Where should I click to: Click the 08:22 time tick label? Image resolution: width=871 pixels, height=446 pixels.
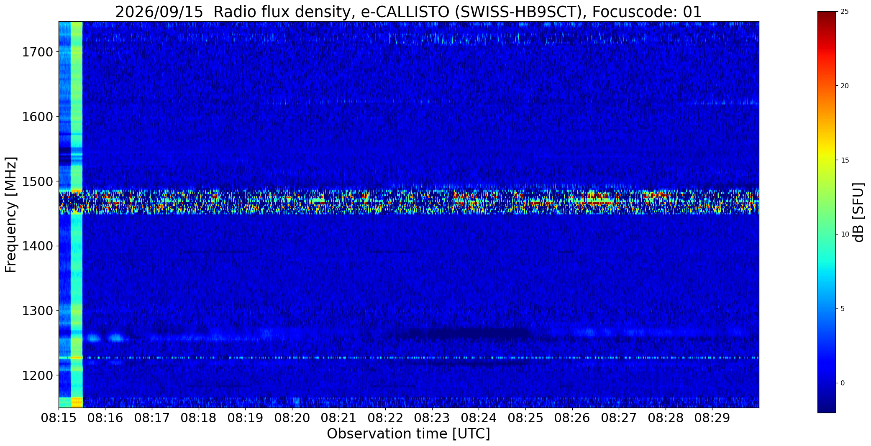pos(385,418)
